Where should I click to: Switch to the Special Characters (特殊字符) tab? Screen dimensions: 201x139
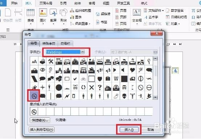(x=49, y=44)
